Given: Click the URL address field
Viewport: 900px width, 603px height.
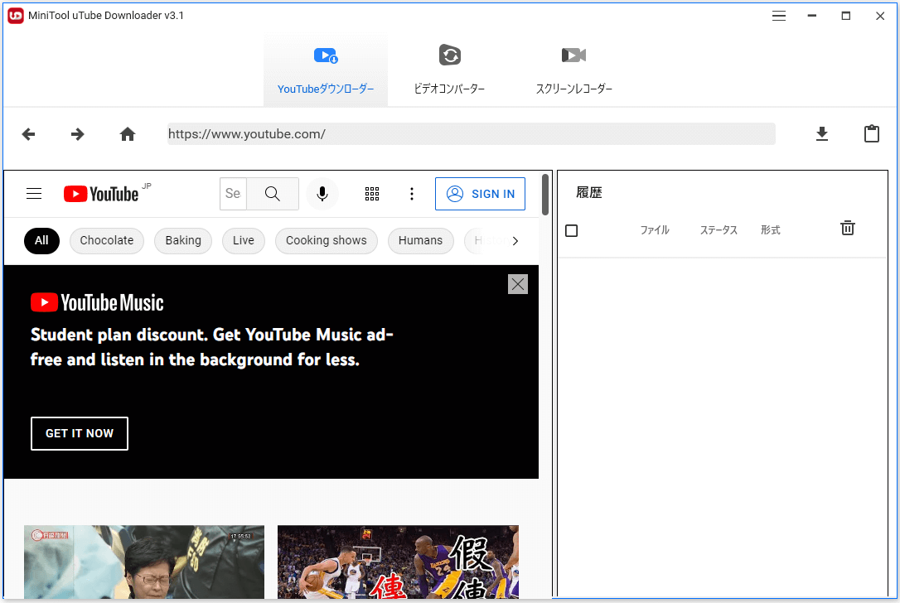Looking at the screenshot, I should [472, 133].
